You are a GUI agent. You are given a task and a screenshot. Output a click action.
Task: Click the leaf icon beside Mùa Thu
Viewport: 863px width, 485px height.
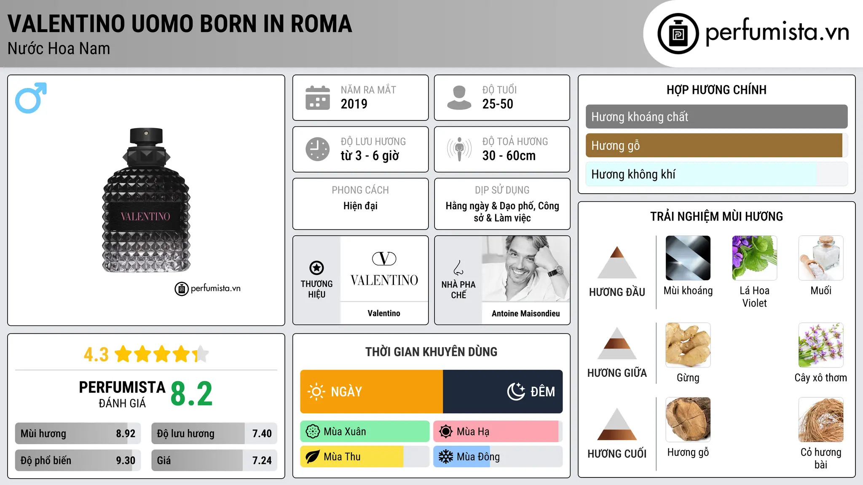(x=313, y=457)
